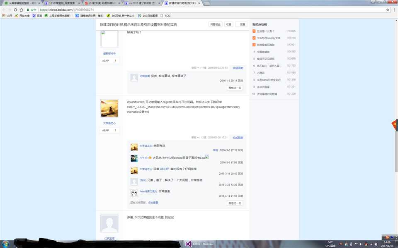Switch to the 12587 百度搜索 tab
Viewport: 398px width, 248px height.
62,3
